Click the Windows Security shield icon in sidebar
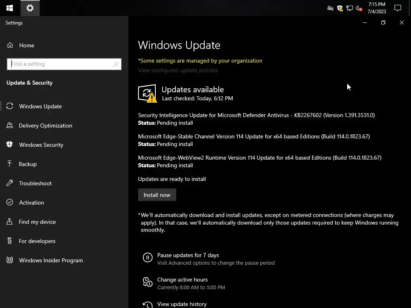The height and width of the screenshot is (308, 411). (10, 144)
